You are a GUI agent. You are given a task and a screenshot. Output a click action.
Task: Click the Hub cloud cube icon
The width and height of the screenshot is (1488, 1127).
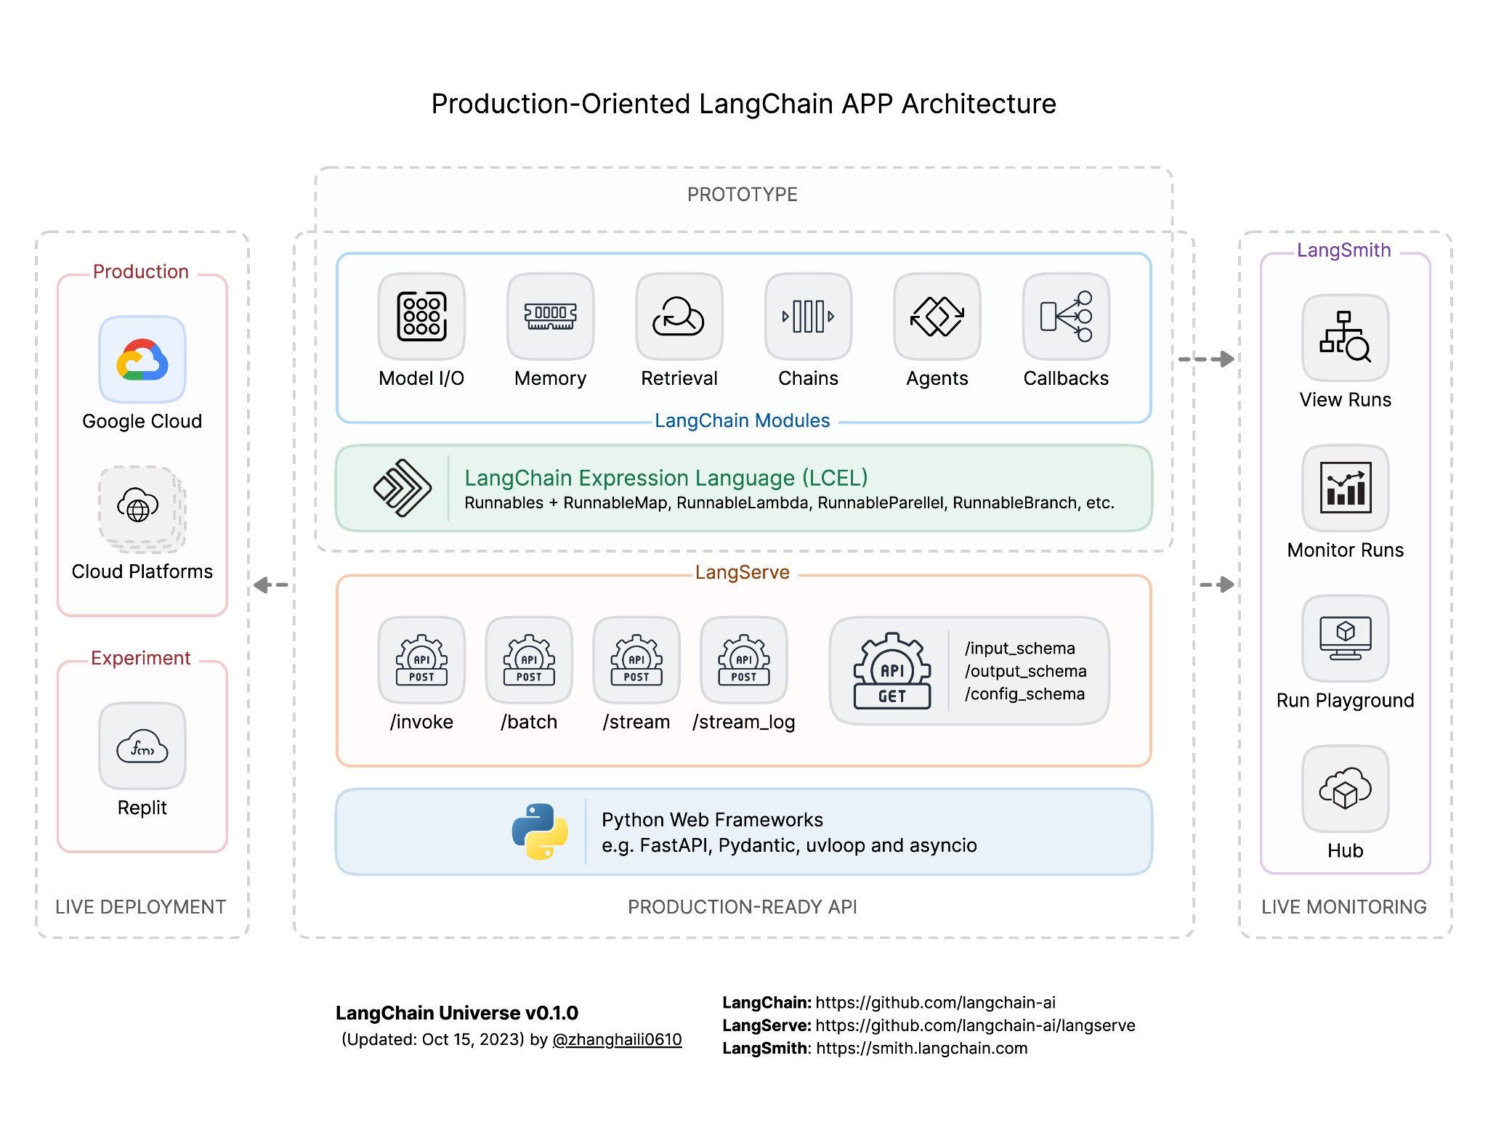click(x=1345, y=789)
